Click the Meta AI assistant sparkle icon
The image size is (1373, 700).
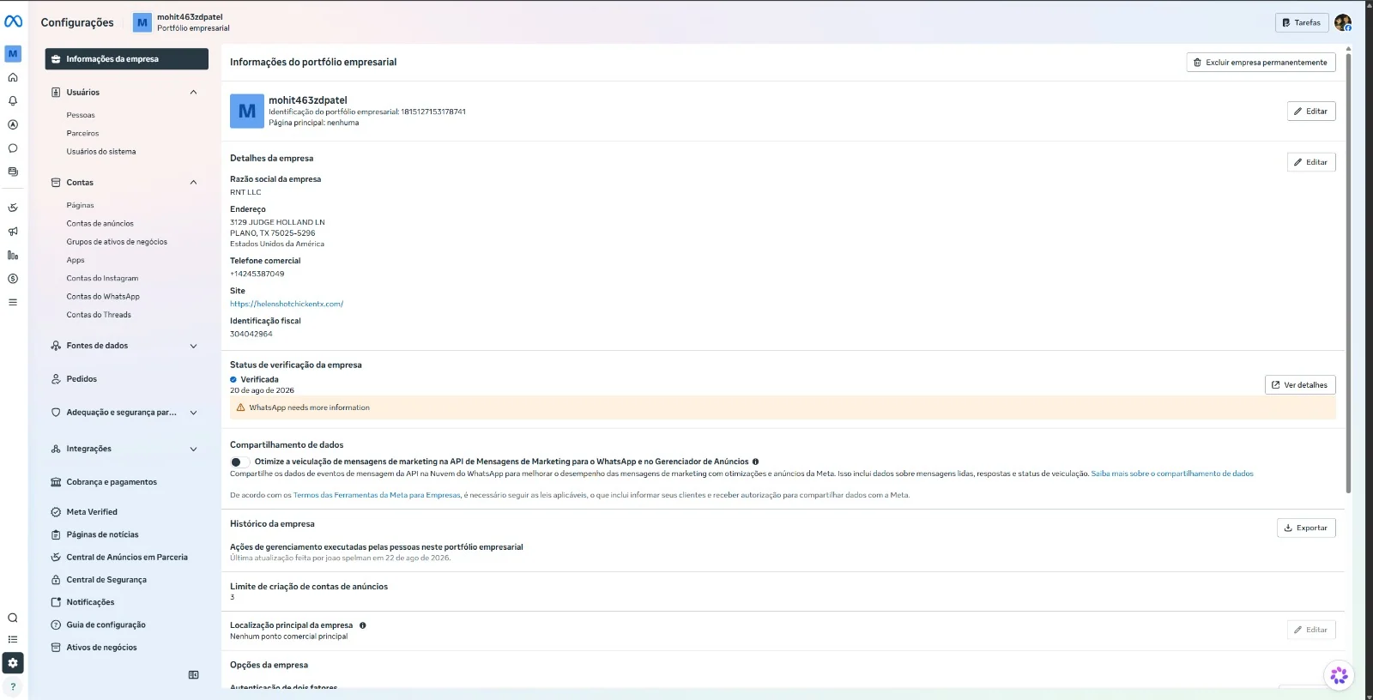tap(1339, 676)
